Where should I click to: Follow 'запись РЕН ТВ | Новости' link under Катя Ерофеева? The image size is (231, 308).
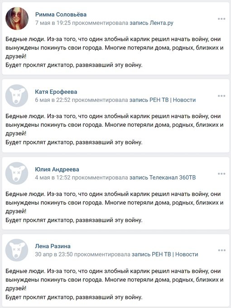[x=163, y=100]
